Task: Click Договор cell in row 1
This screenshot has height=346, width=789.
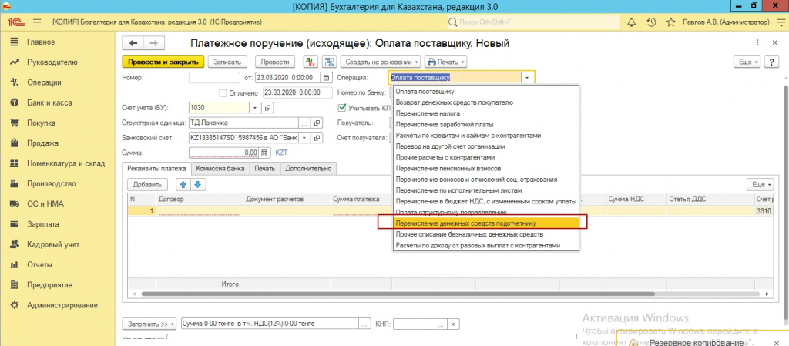Action: pos(200,211)
